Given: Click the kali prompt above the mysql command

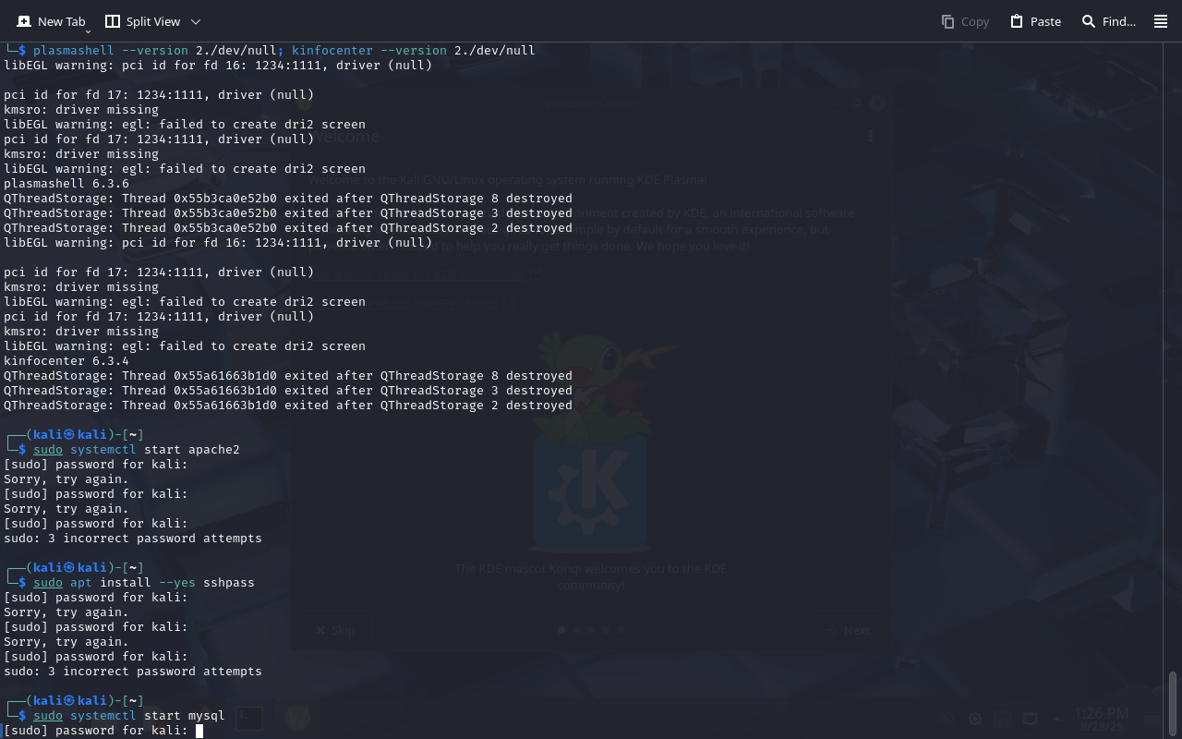Looking at the screenshot, I should click(74, 701).
